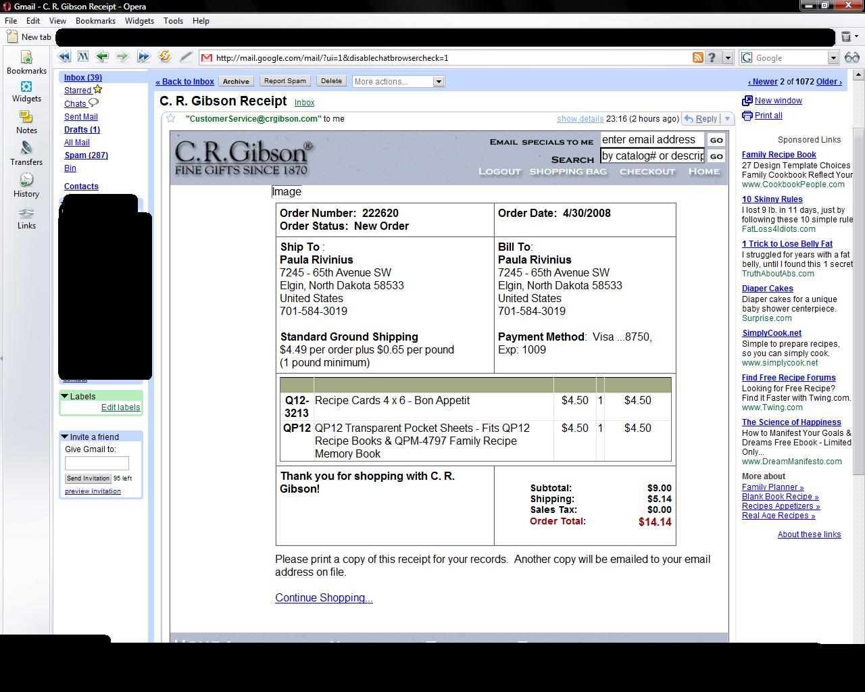Viewport: 865px width, 692px height.
Task: Click the Google search field
Action: coord(790,58)
